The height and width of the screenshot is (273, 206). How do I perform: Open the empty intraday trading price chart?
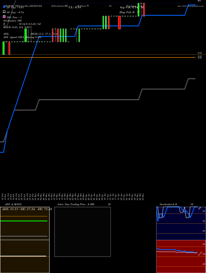point(82,232)
